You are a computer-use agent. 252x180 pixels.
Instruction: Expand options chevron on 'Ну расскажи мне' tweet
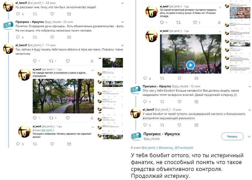tap(122, 3)
